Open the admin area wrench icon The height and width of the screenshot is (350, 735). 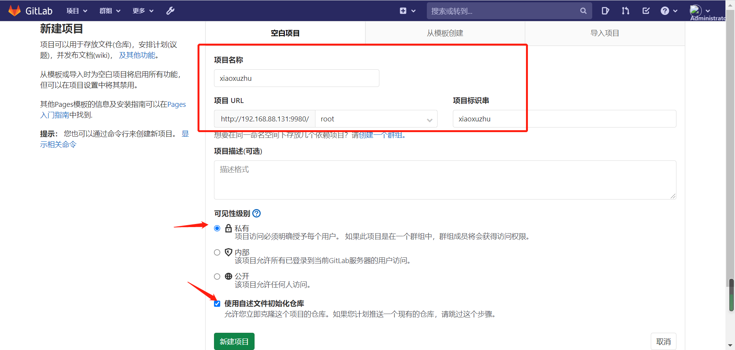click(170, 11)
